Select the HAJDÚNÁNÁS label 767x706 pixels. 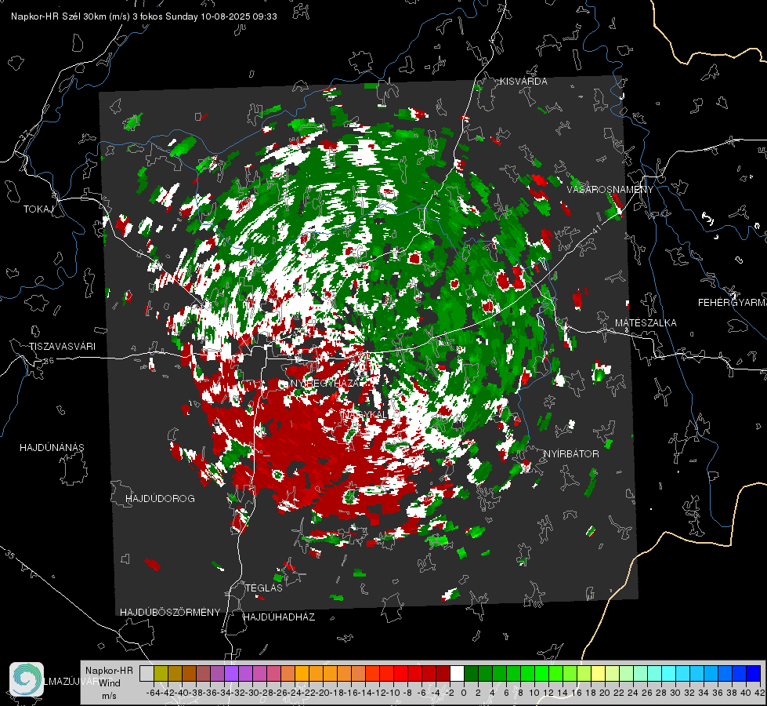coord(52,447)
